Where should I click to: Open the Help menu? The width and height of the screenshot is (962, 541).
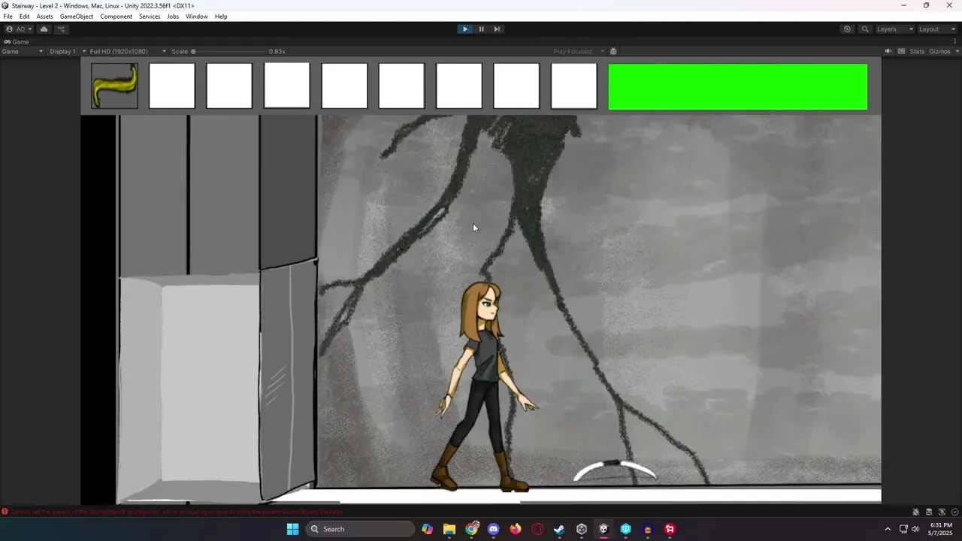coord(221,17)
